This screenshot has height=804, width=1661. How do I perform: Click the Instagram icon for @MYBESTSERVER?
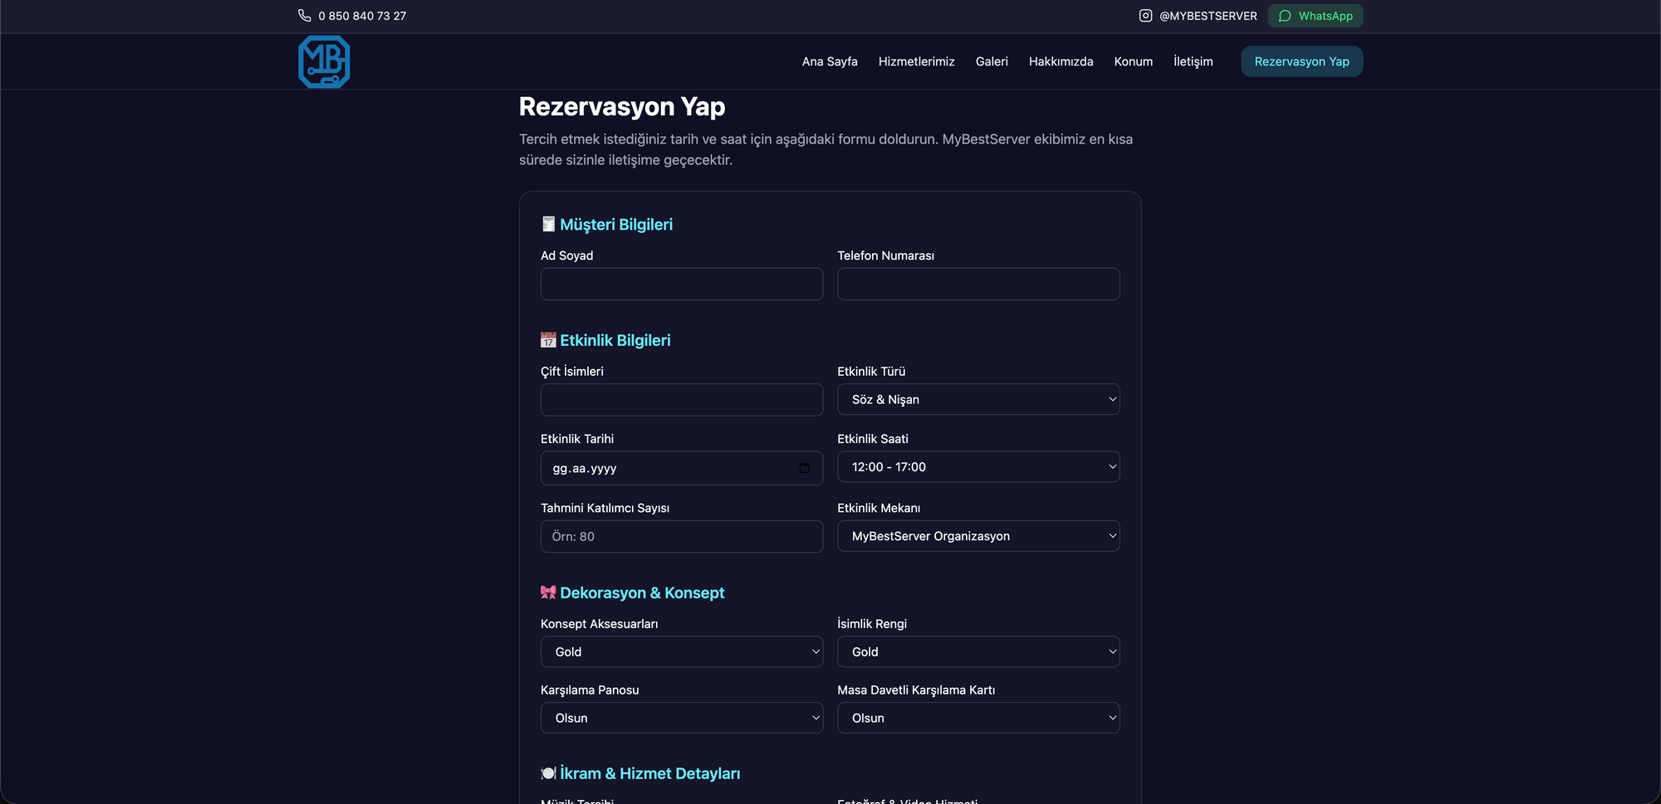point(1145,16)
